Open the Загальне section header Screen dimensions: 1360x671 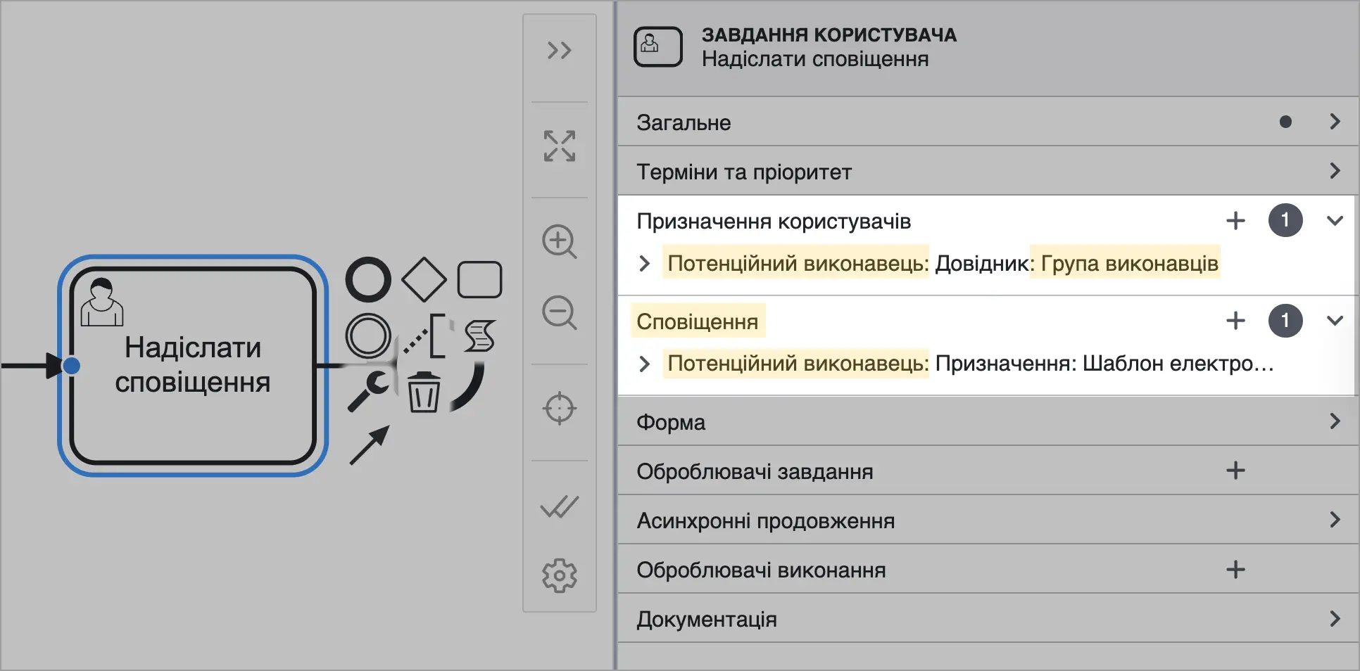pos(988,122)
